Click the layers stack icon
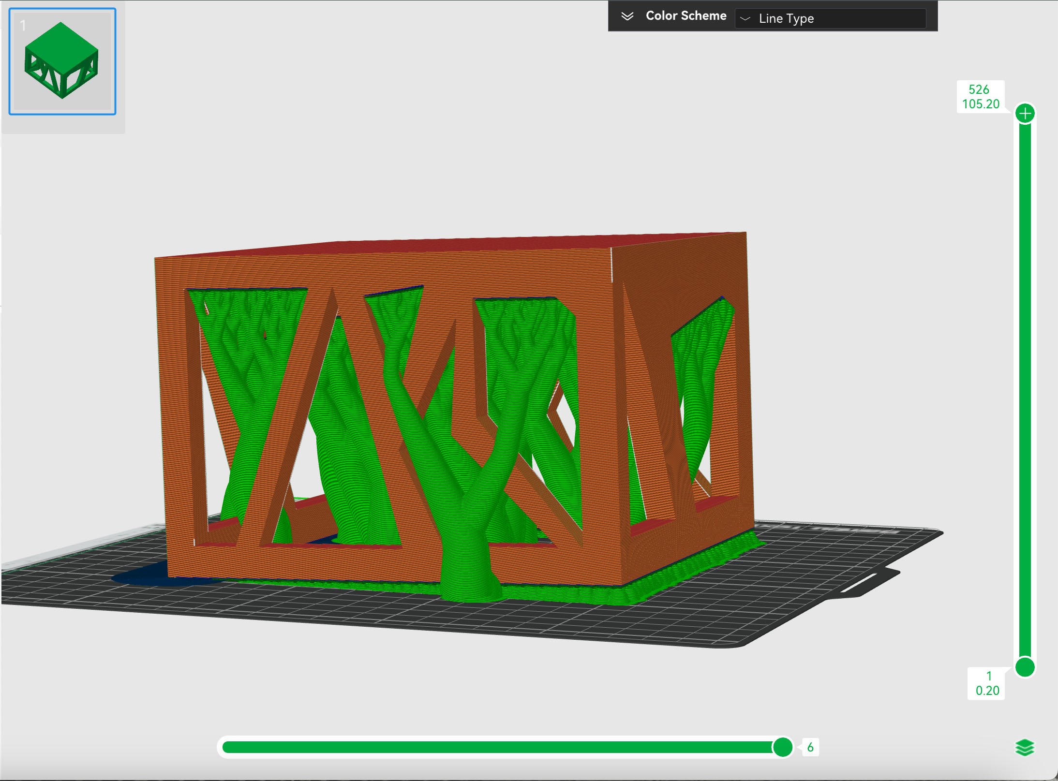Screen dimensions: 1058x781 (1025, 748)
